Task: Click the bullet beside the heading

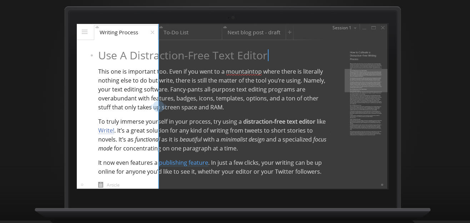Action: tap(92, 55)
